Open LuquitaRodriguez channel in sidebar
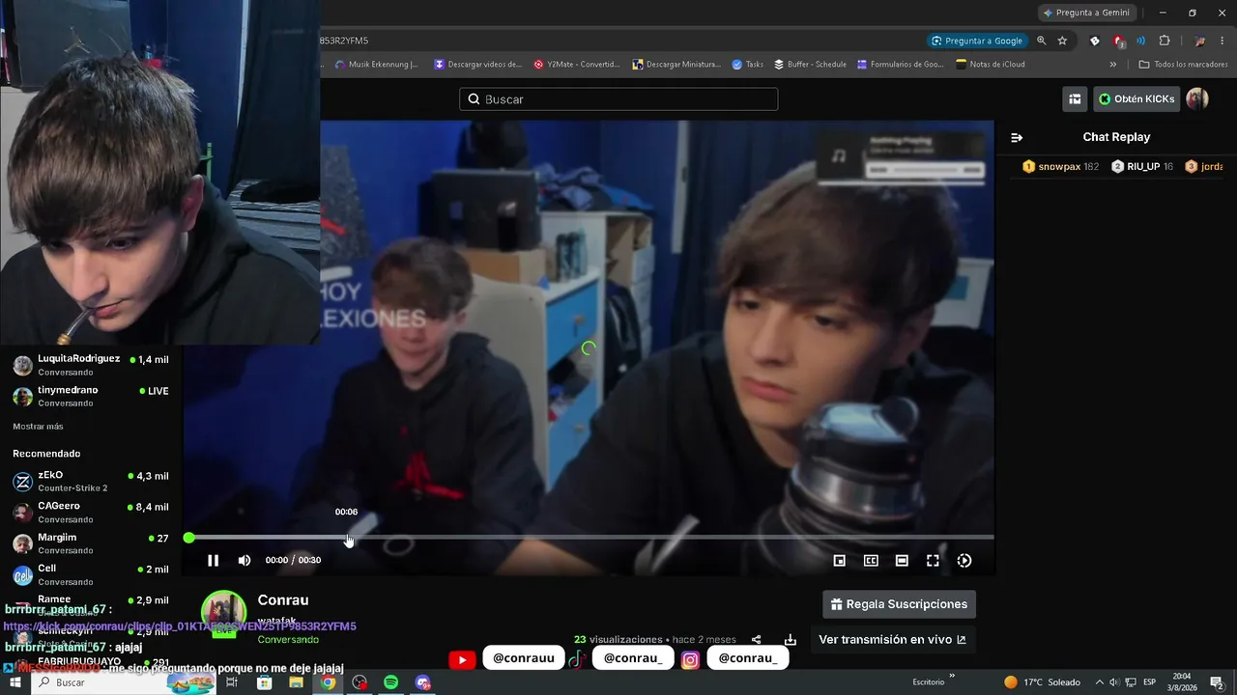The image size is (1237, 695). pyautogui.click(x=91, y=365)
